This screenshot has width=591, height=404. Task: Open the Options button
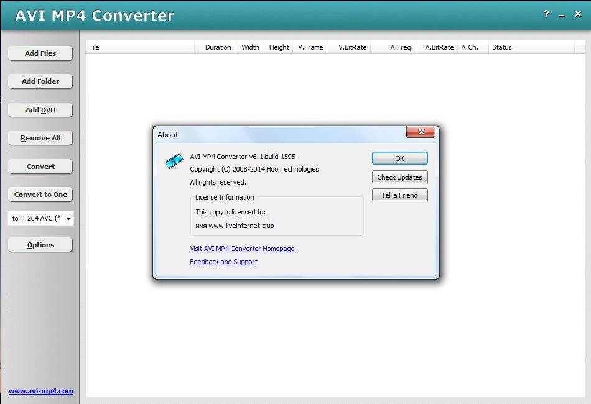(x=40, y=245)
